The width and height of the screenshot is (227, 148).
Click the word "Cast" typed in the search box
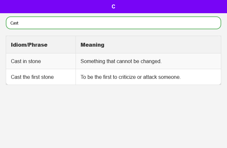(x=14, y=23)
